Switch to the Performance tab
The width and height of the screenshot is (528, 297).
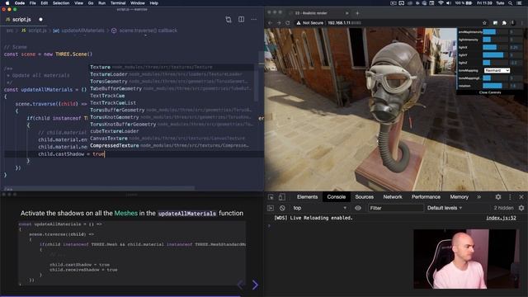click(426, 197)
